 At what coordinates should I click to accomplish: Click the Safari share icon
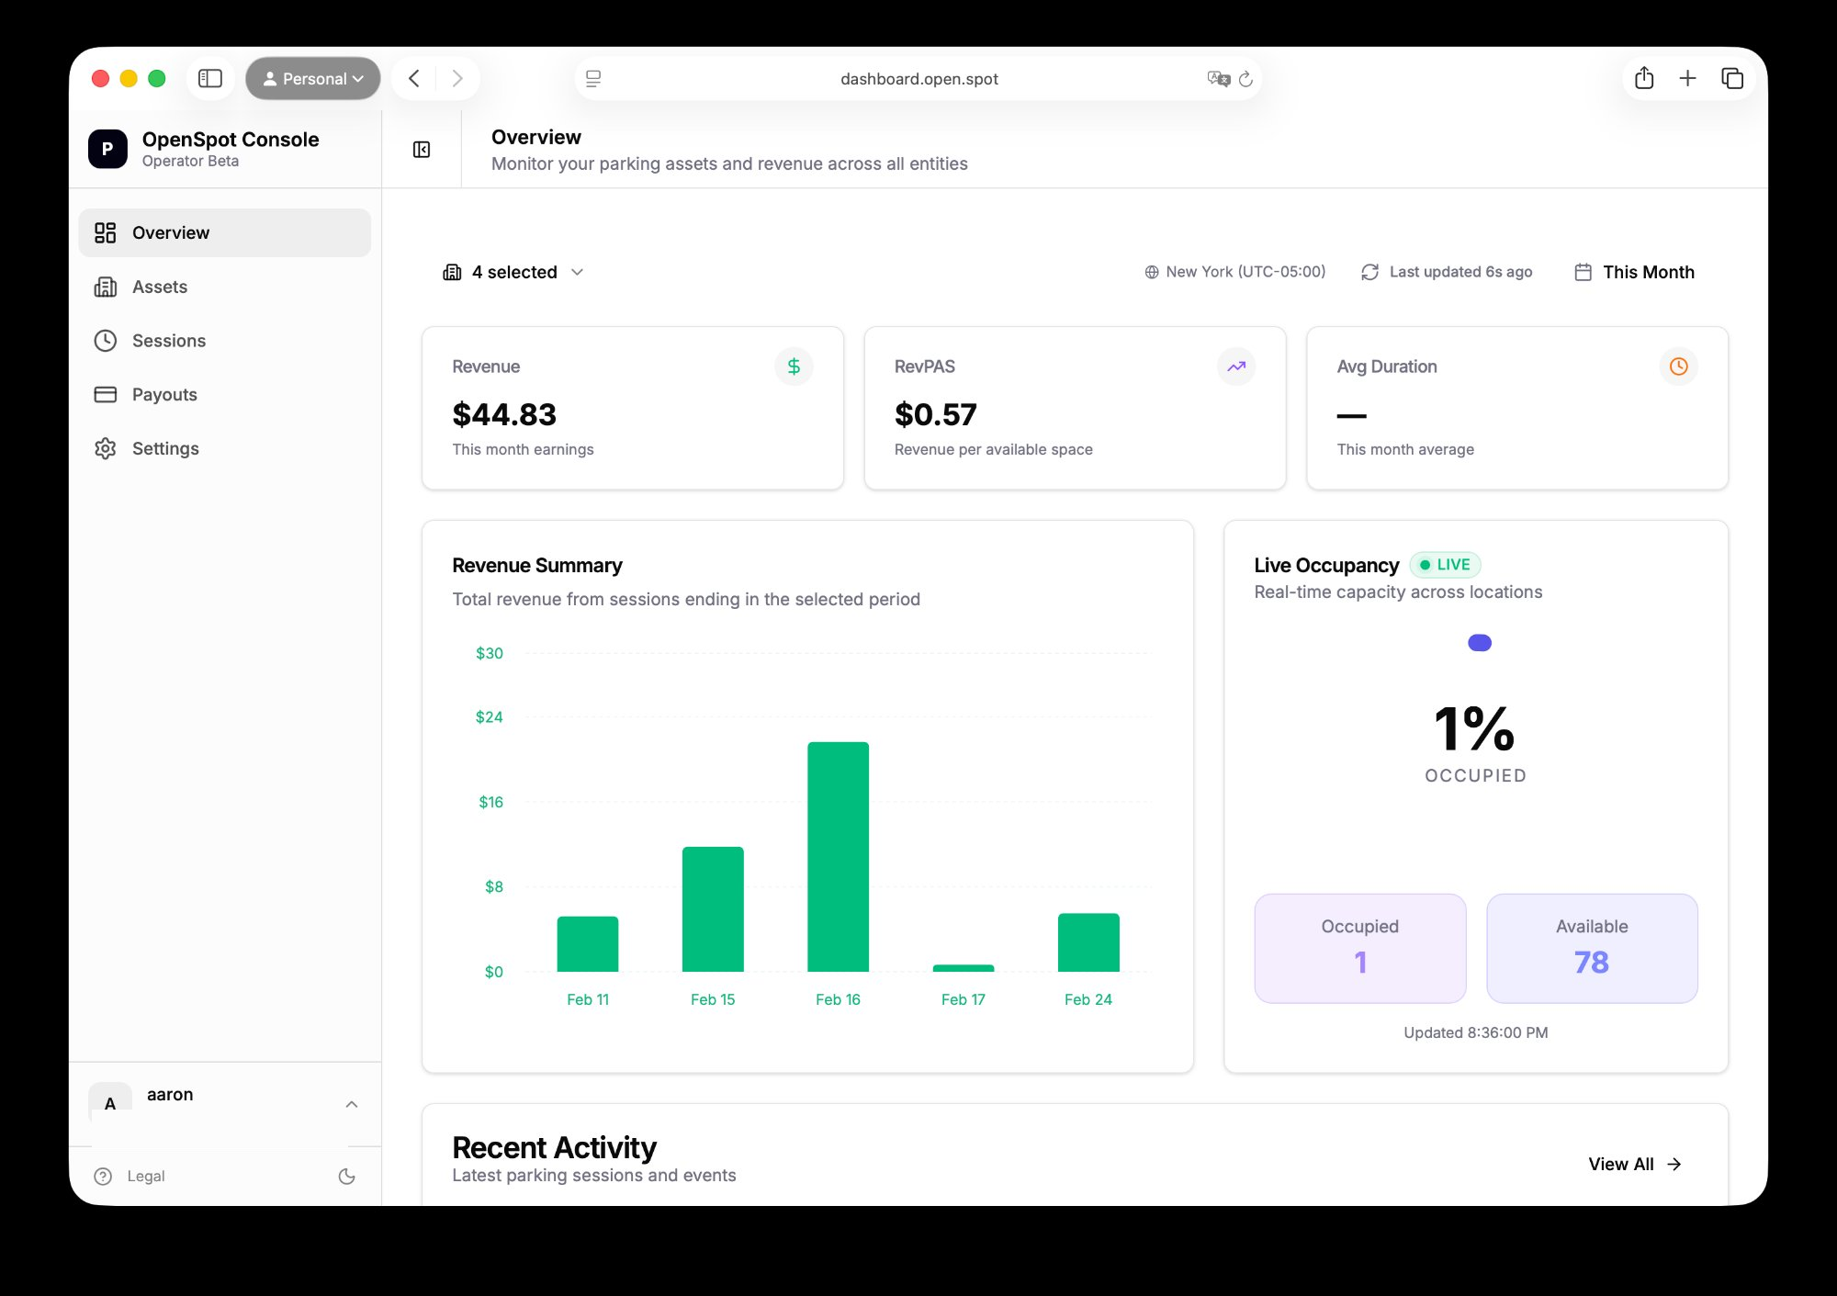(1644, 79)
